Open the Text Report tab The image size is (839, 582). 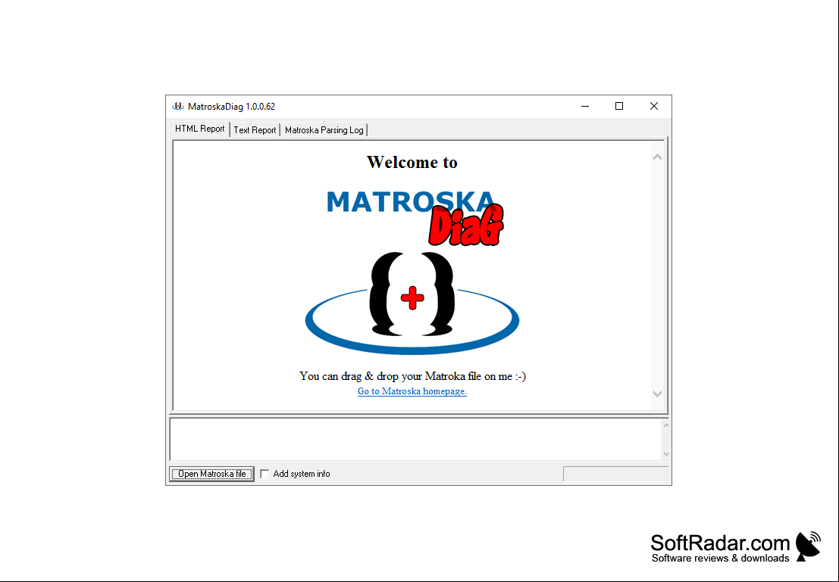pyautogui.click(x=255, y=130)
